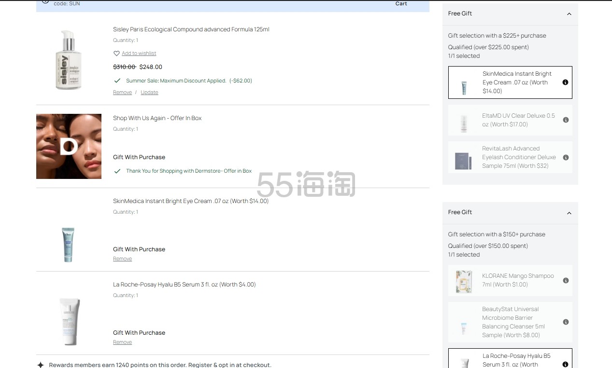Click the EltaMD gift option thumbnail
The width and height of the screenshot is (612, 368).
point(464,123)
